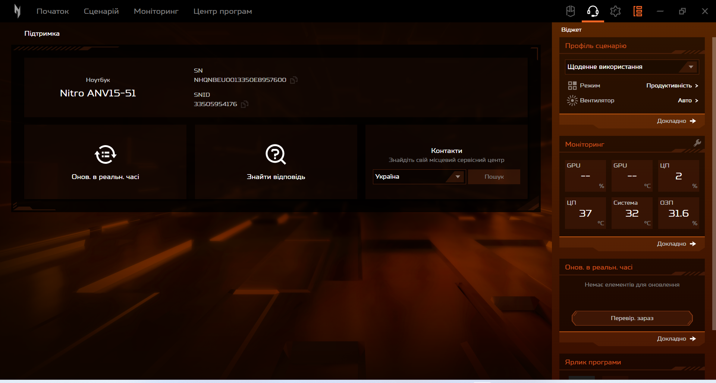Click the Вентилятор fan icon
The image size is (716, 383).
pos(572,100)
